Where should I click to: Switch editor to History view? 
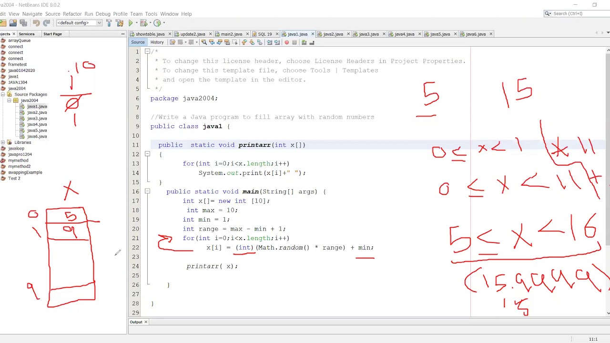[157, 42]
